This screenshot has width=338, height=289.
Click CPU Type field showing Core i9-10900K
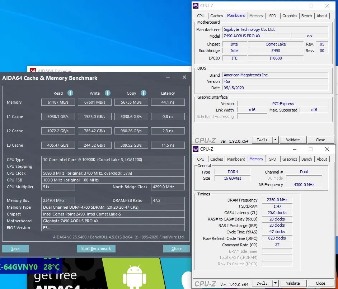coord(113,160)
